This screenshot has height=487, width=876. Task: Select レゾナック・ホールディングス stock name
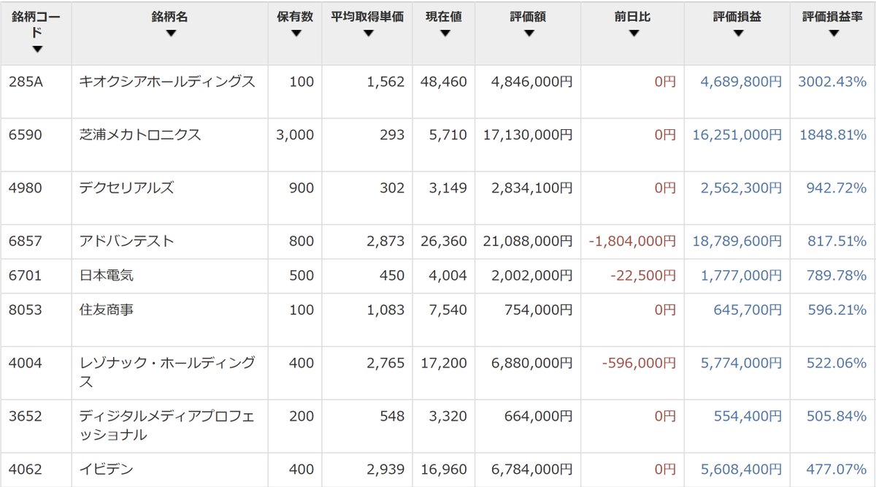point(167,372)
